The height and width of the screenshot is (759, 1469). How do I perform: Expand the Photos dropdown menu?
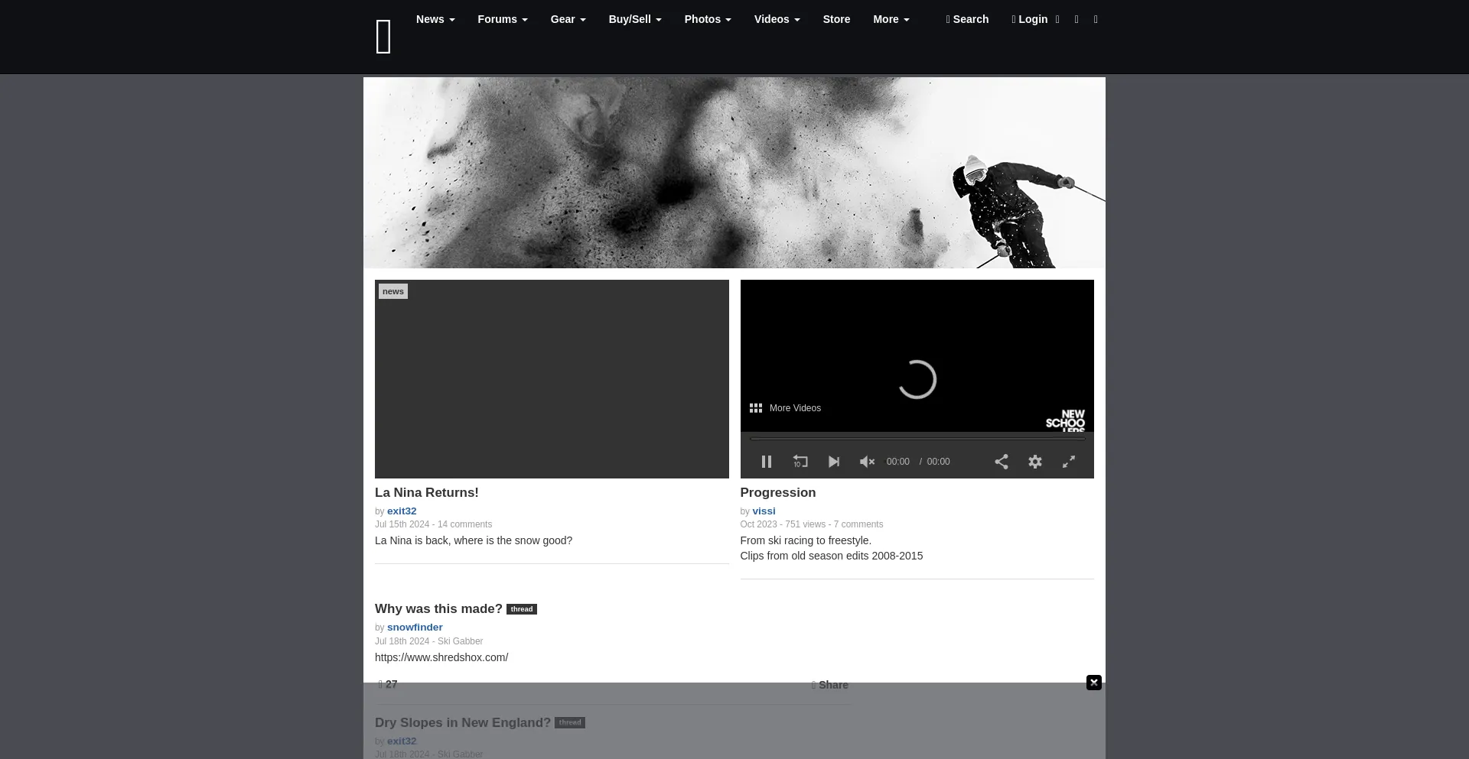pyautogui.click(x=708, y=19)
